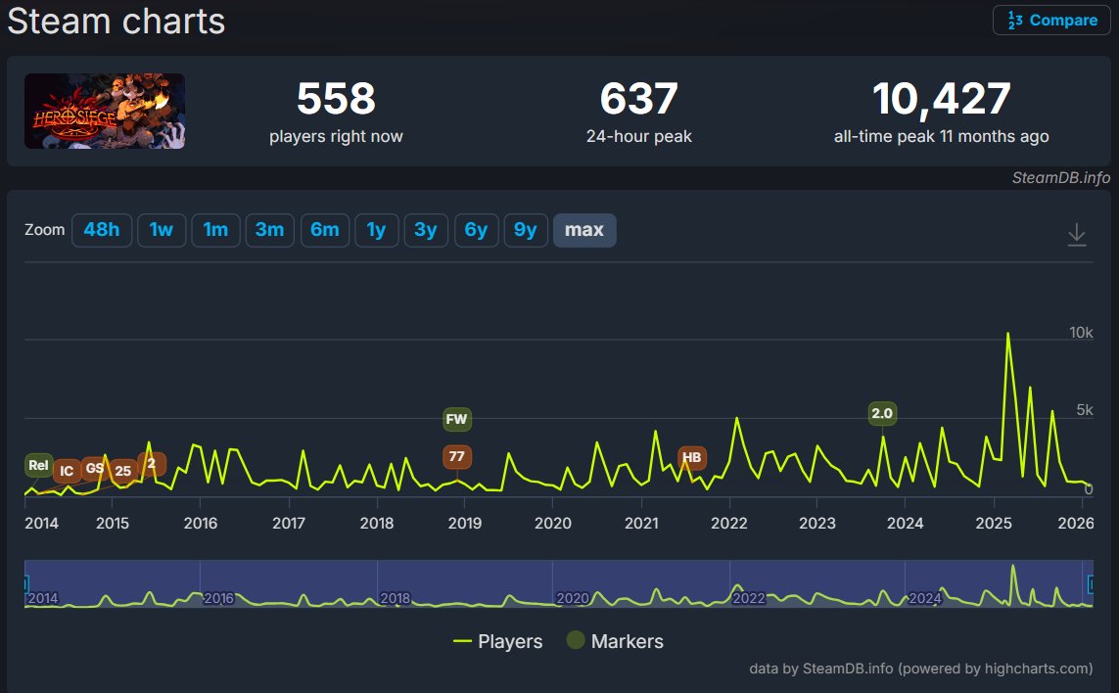The height and width of the screenshot is (693, 1119).
Task: Click the highcharts data credit text
Action: coord(920,669)
